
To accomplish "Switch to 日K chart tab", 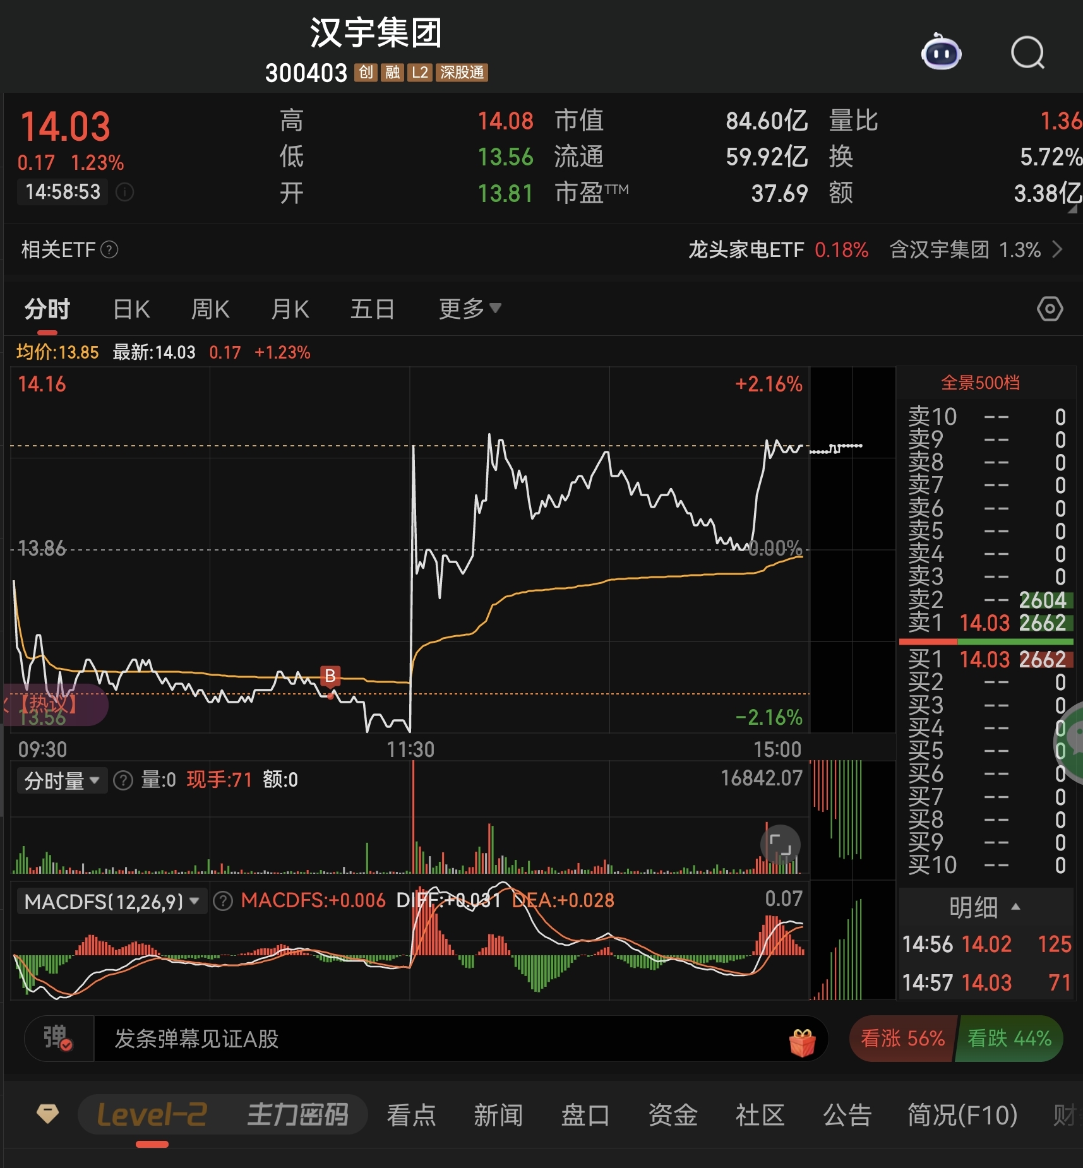I will pos(131,309).
